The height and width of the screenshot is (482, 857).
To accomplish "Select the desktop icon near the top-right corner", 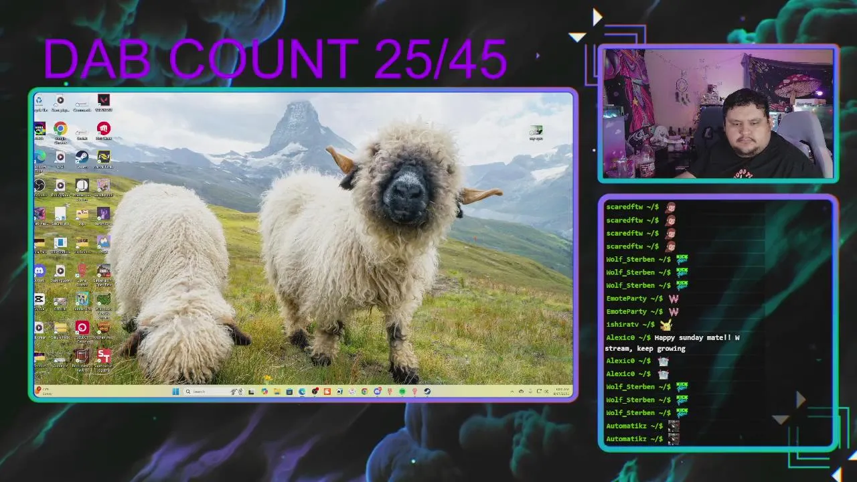I will (x=536, y=133).
